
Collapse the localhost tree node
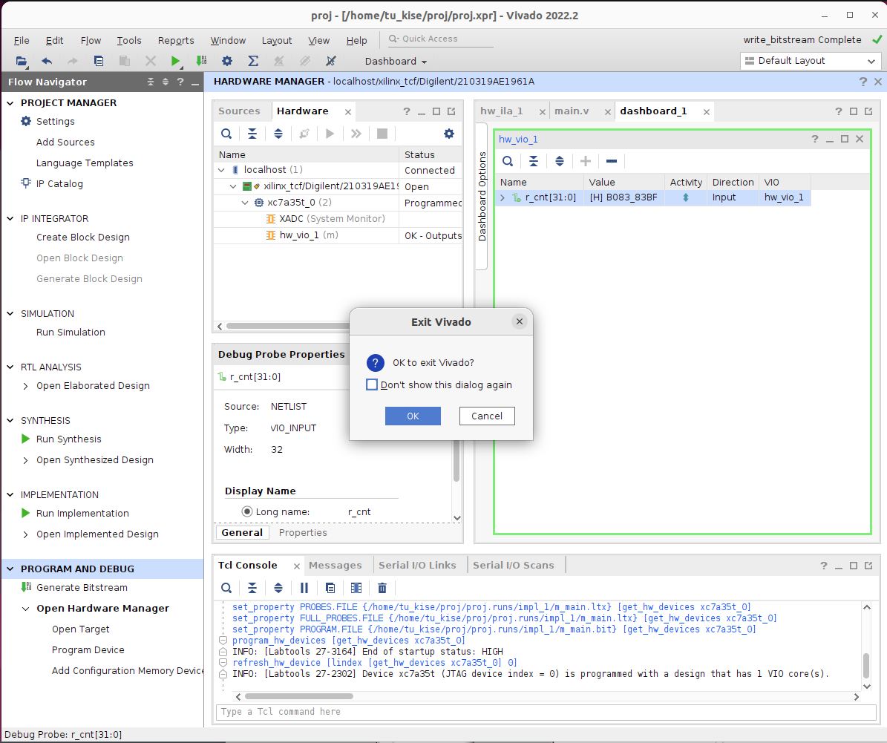[221, 170]
